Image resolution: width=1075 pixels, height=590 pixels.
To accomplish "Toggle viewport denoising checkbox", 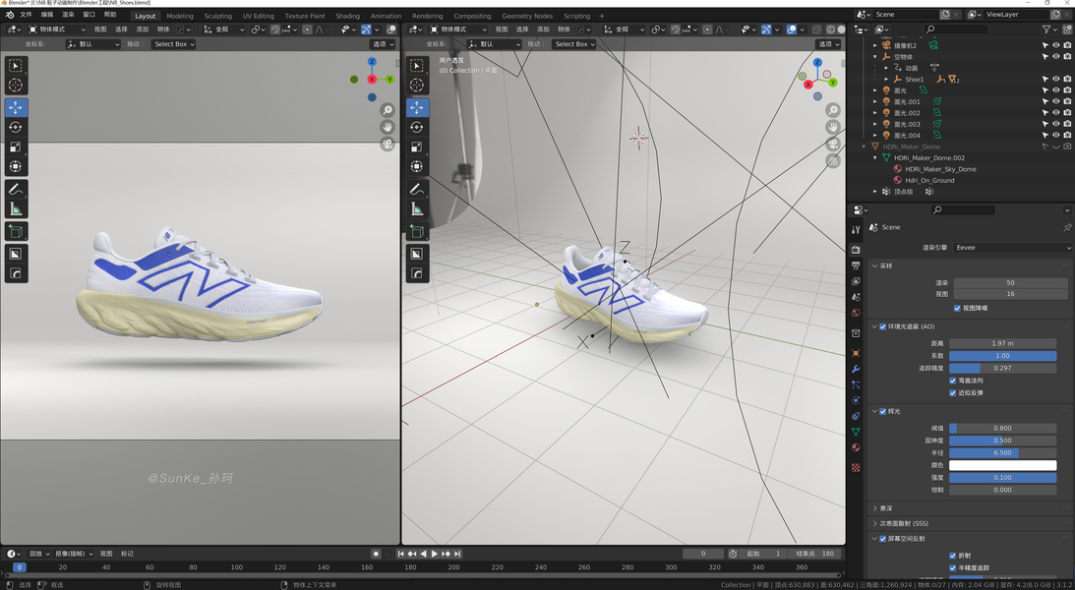I will (x=957, y=309).
